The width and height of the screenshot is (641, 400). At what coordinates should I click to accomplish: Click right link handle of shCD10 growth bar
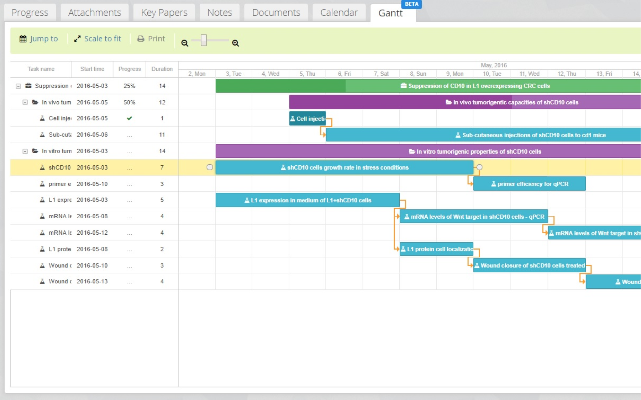tap(479, 167)
